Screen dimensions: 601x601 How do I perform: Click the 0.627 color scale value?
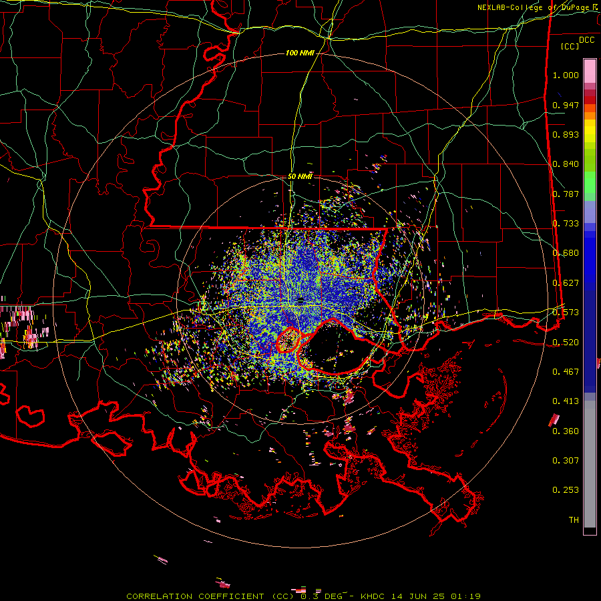tap(566, 283)
